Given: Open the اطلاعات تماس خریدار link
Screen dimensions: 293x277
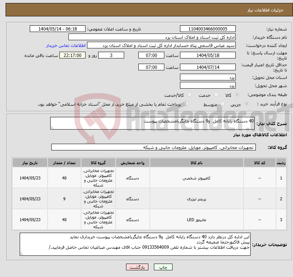Looking at the screenshot, I should [66, 45].
